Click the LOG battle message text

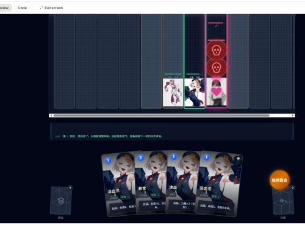[x=109, y=136]
